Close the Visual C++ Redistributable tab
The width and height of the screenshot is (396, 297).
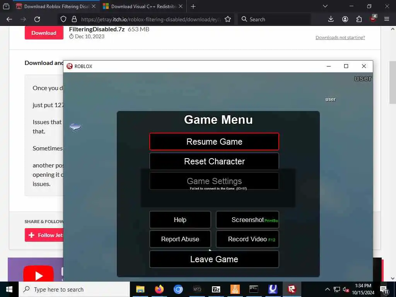(x=181, y=7)
